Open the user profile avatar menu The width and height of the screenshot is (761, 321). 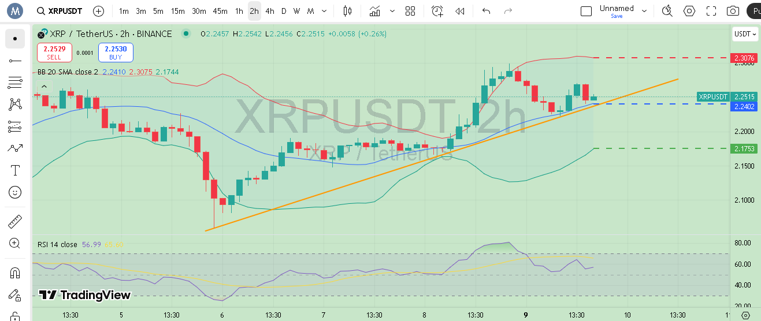click(x=15, y=10)
